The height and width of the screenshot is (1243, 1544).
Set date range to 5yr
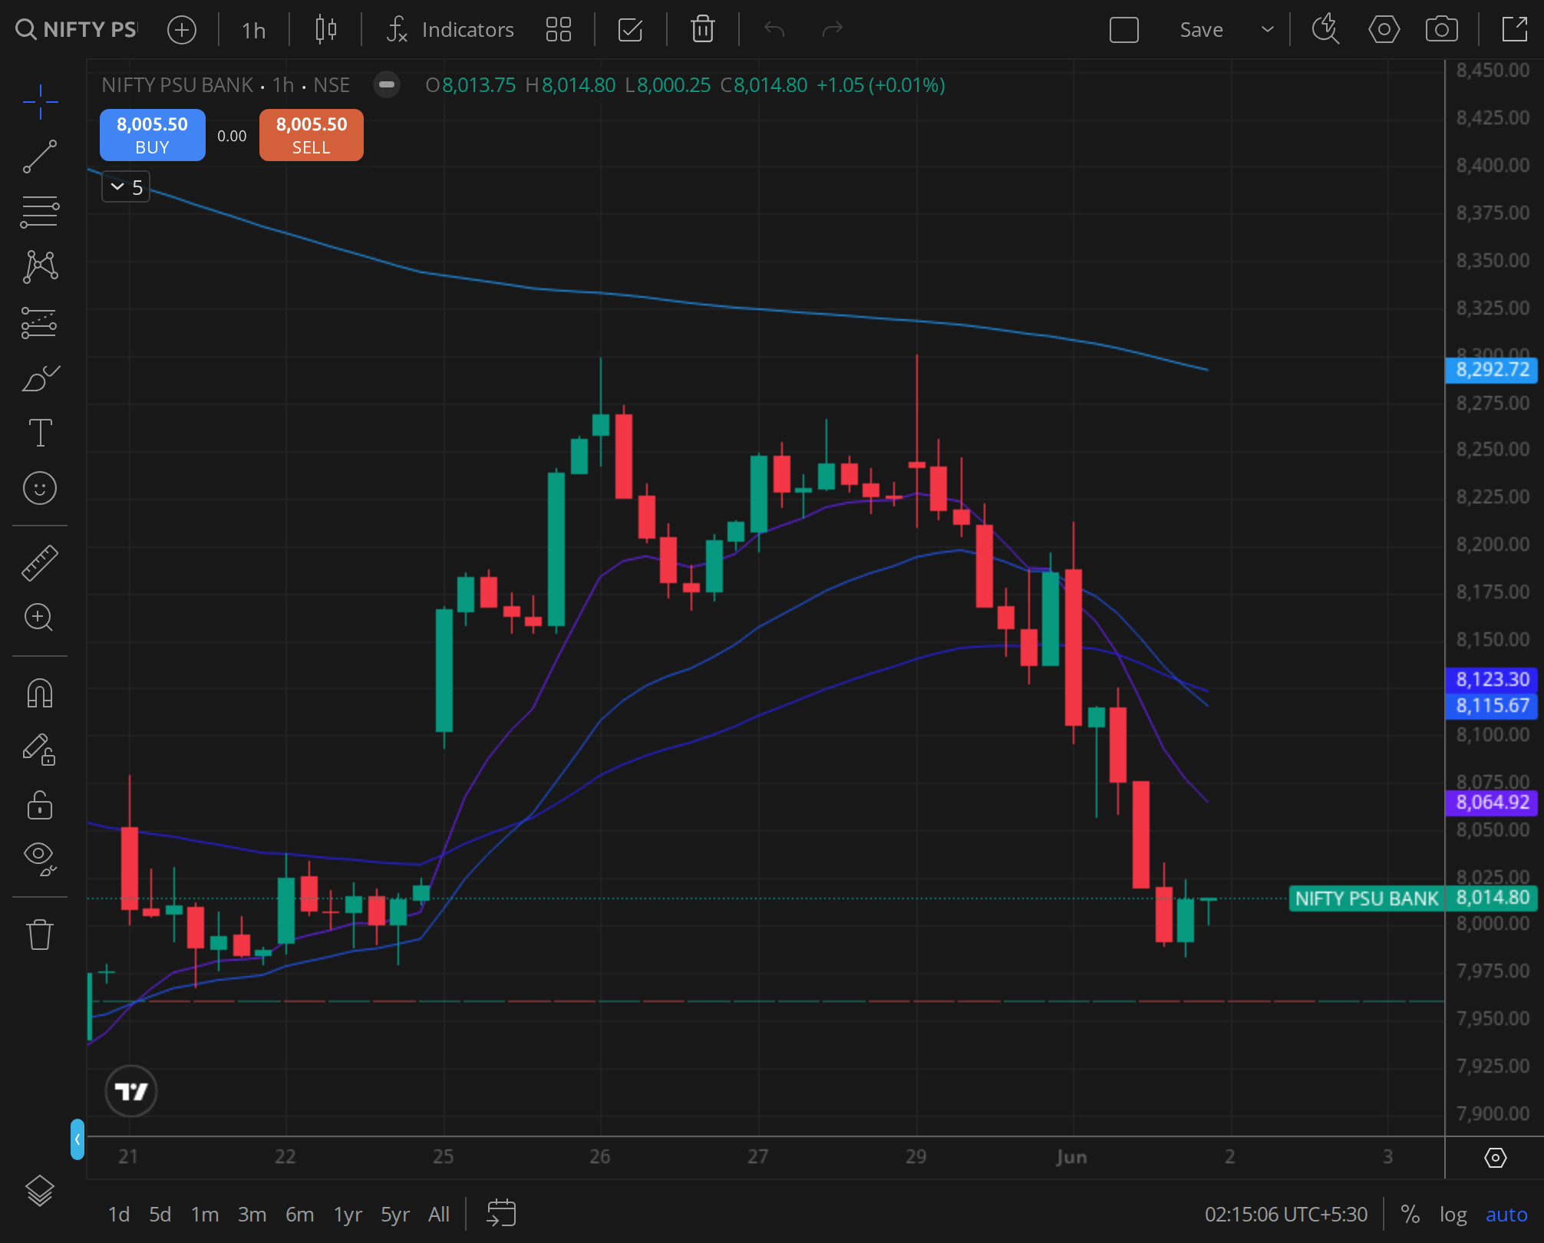click(x=395, y=1215)
